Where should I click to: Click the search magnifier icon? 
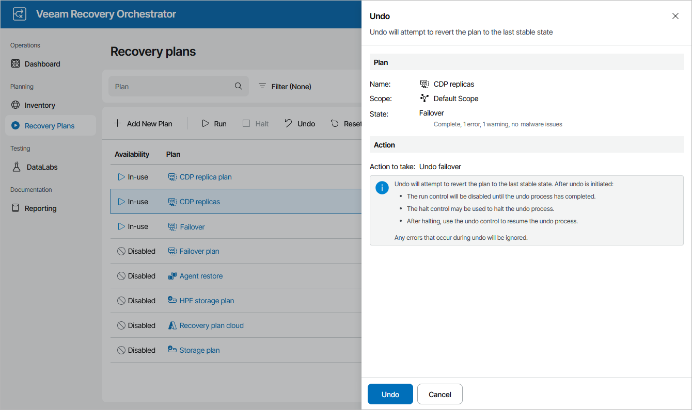(x=238, y=86)
